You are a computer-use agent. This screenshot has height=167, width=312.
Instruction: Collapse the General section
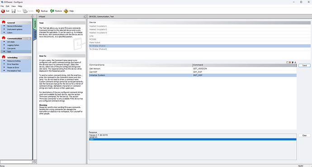point(29,23)
